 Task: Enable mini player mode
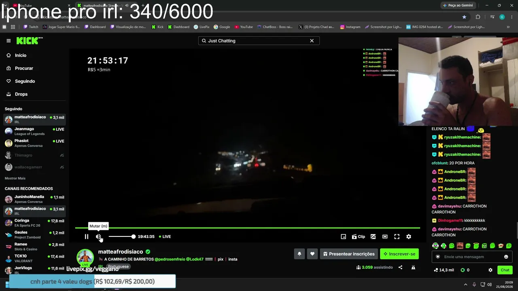343,236
